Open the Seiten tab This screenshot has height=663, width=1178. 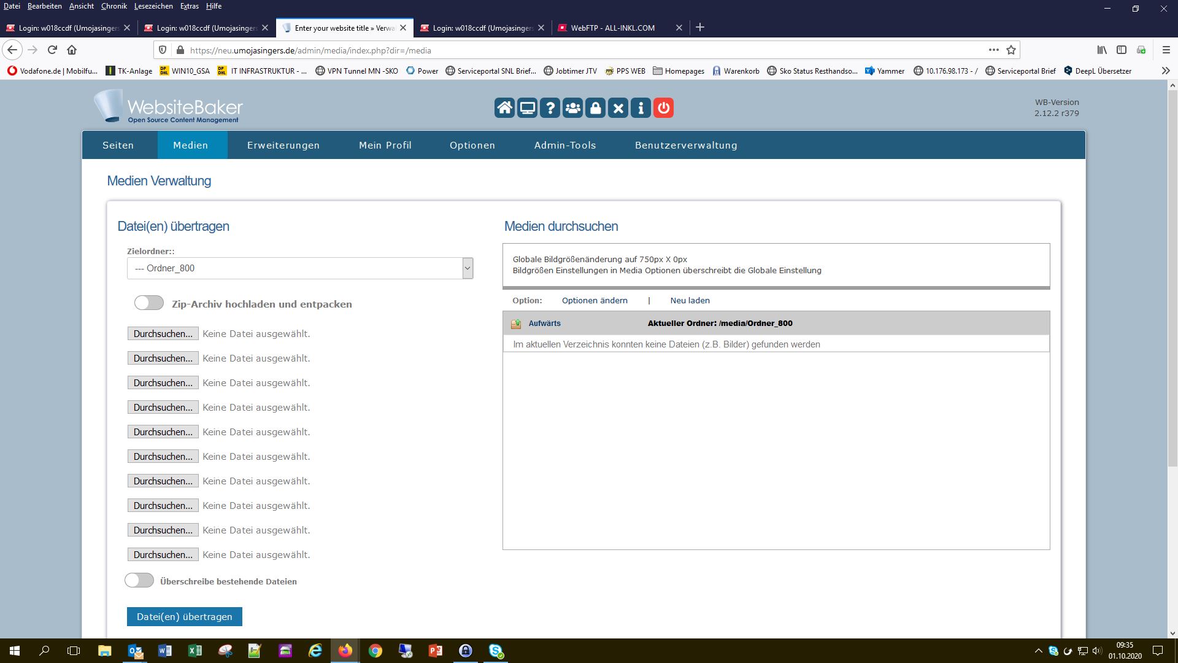pyautogui.click(x=118, y=145)
